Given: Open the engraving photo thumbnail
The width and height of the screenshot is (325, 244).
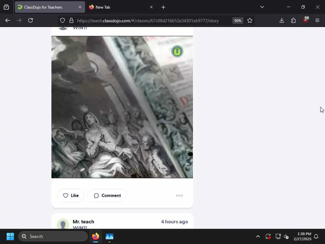Looking at the screenshot, I should point(122,107).
